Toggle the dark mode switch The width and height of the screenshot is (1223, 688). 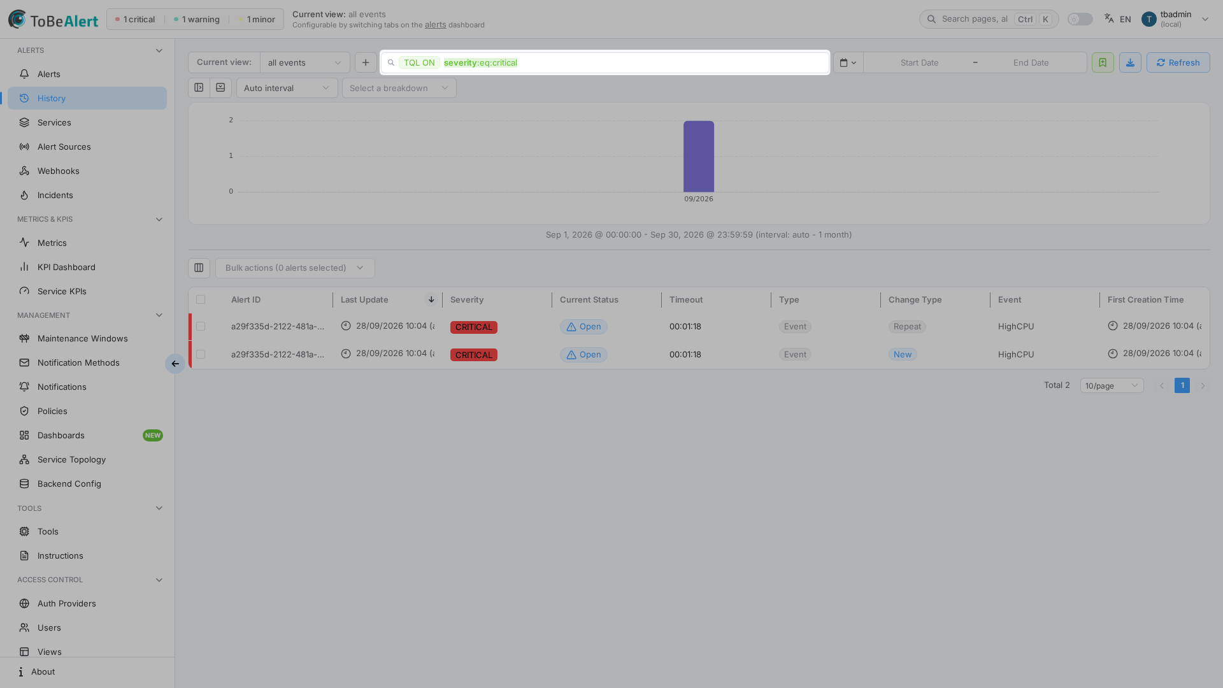click(1080, 19)
